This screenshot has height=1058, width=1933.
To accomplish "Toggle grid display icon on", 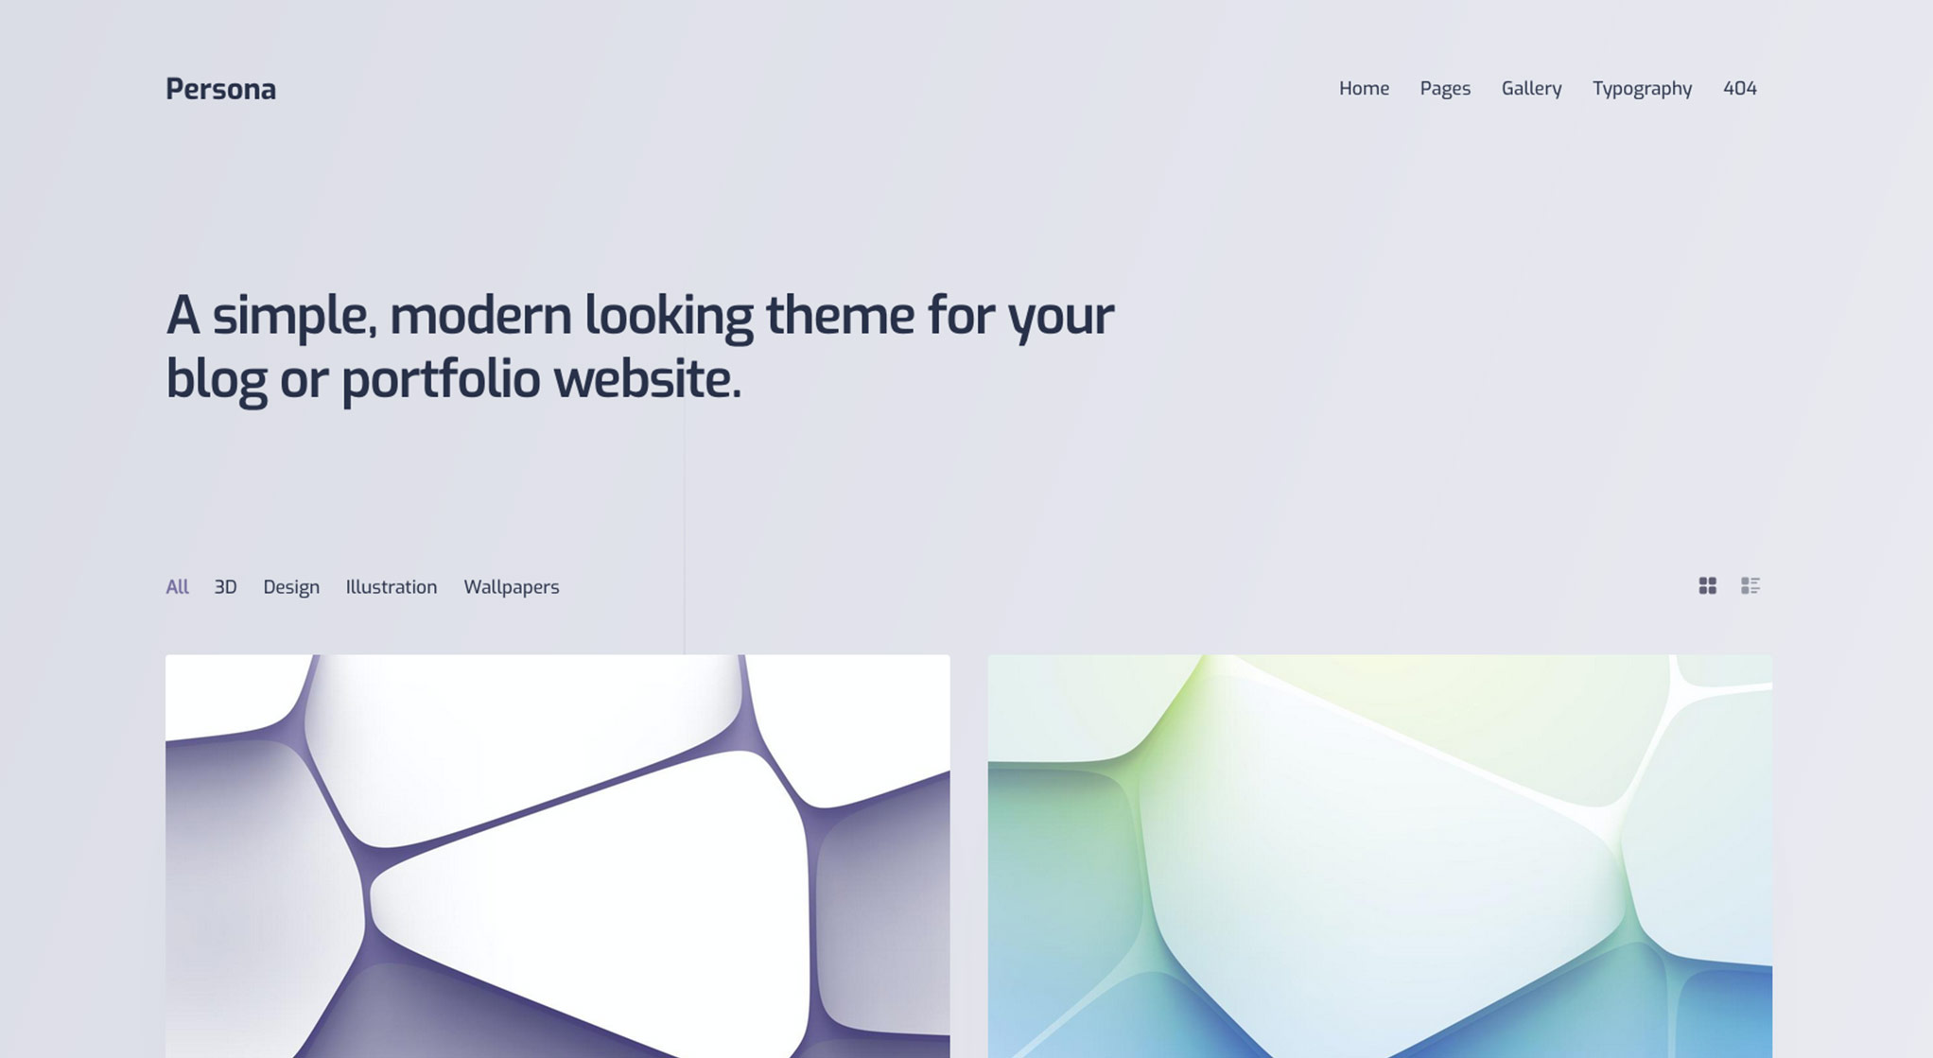I will (x=1708, y=585).
